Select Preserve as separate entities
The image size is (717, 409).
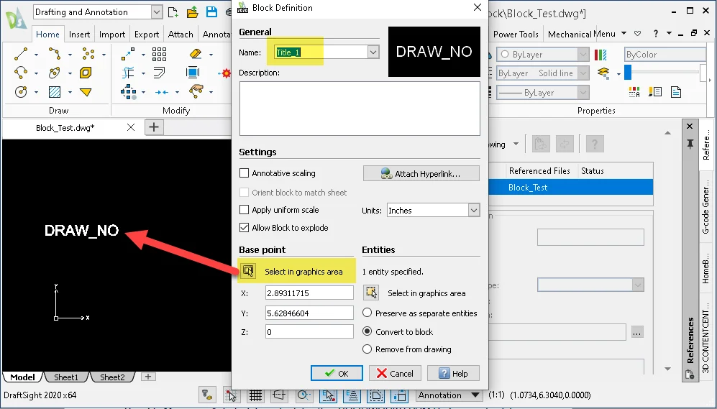(367, 313)
